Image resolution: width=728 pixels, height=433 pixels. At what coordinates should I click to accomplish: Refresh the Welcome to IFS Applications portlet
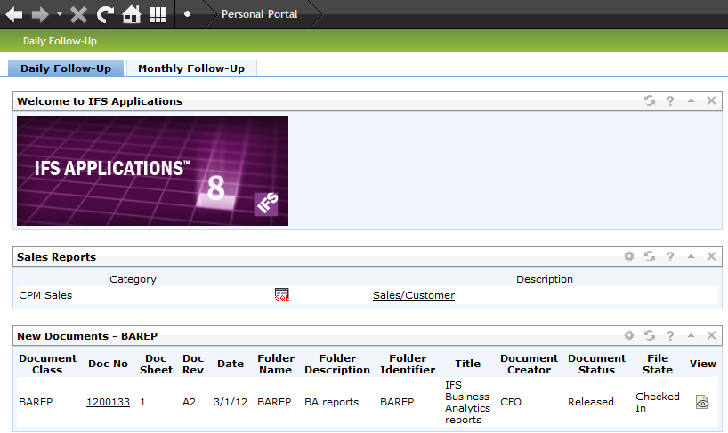tap(650, 100)
